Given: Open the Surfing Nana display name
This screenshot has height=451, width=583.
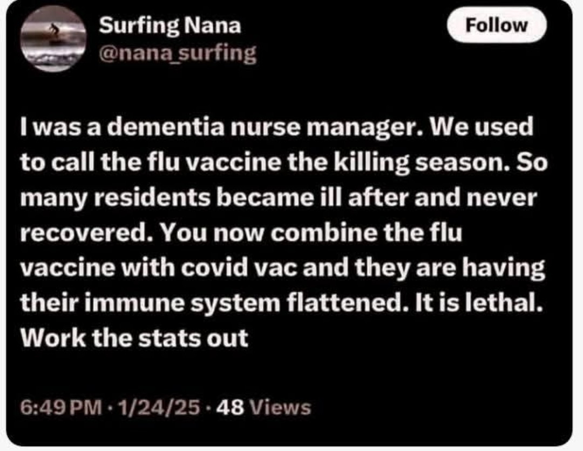Looking at the screenshot, I should pos(170,25).
